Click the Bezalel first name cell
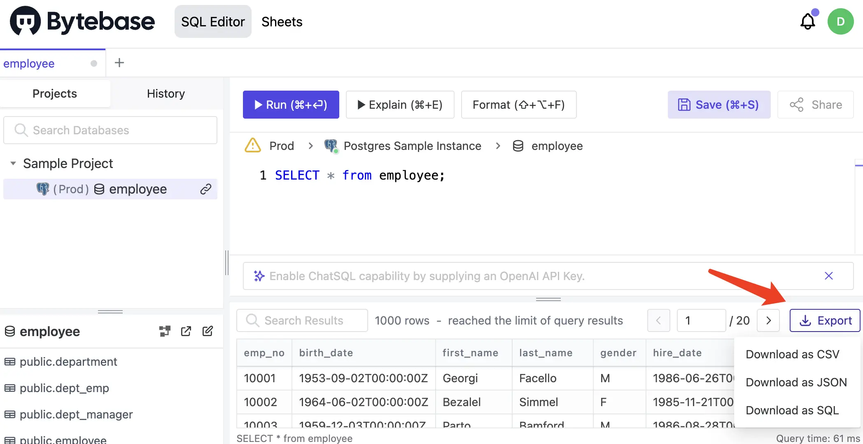The image size is (863, 444). pyautogui.click(x=474, y=402)
